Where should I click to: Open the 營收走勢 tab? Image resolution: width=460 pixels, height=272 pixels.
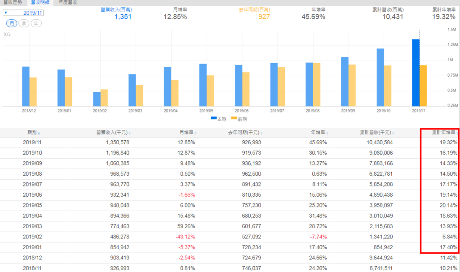13,2
